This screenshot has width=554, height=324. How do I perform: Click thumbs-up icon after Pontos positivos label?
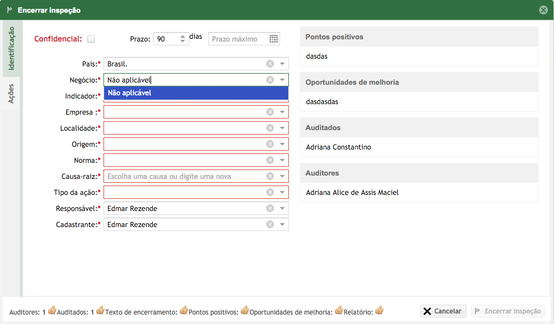pyautogui.click(x=245, y=310)
